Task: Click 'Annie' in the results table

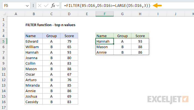Action: [104, 52]
